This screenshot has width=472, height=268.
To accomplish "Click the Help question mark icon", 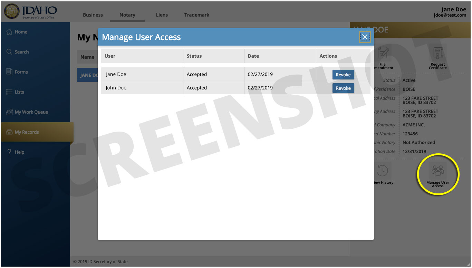I will 9,152.
